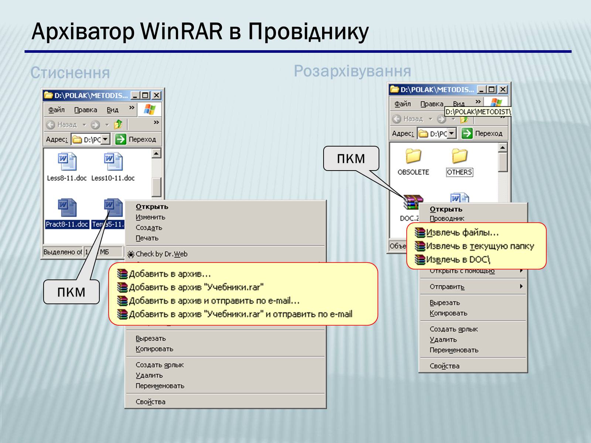591x443 pixels.
Task: Open Вид menu in left window
Action: (x=113, y=110)
